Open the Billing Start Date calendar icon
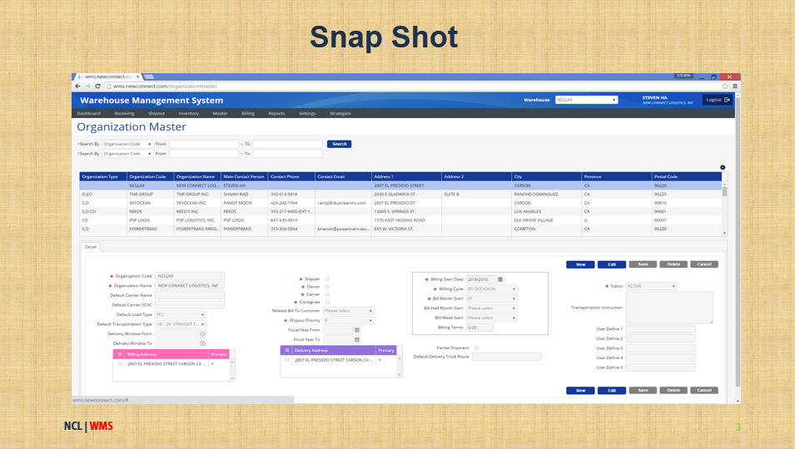The height and width of the screenshot is (449, 795). pos(500,279)
